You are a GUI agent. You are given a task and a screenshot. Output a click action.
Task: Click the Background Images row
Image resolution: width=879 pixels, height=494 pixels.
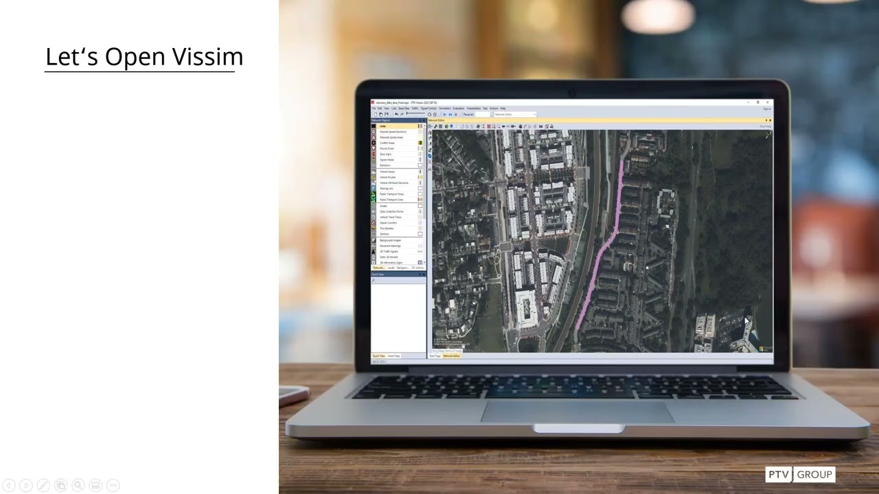(x=398, y=240)
